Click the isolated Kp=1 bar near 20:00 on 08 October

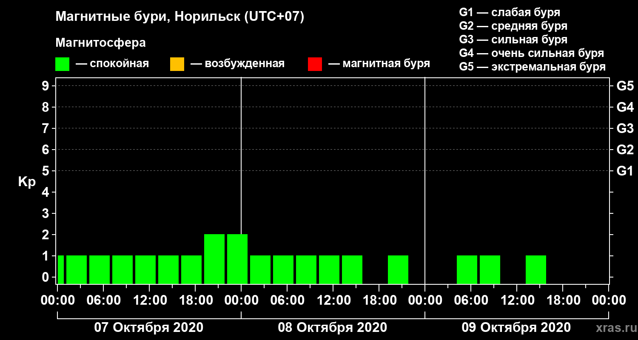click(398, 269)
